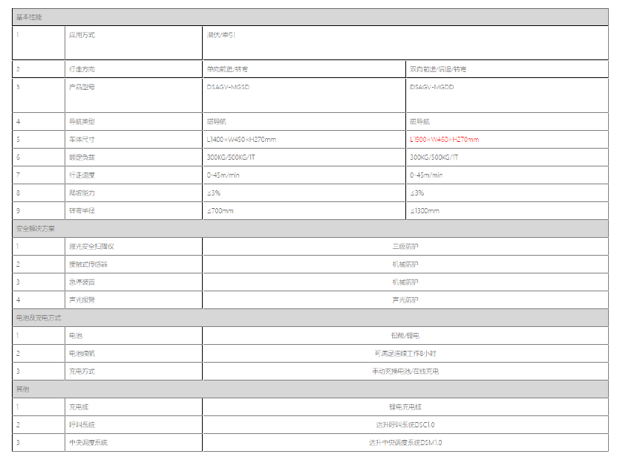The height and width of the screenshot is (460, 617).
Task: Click the 潜伏/牵引 application mode cell
Action: point(221,35)
